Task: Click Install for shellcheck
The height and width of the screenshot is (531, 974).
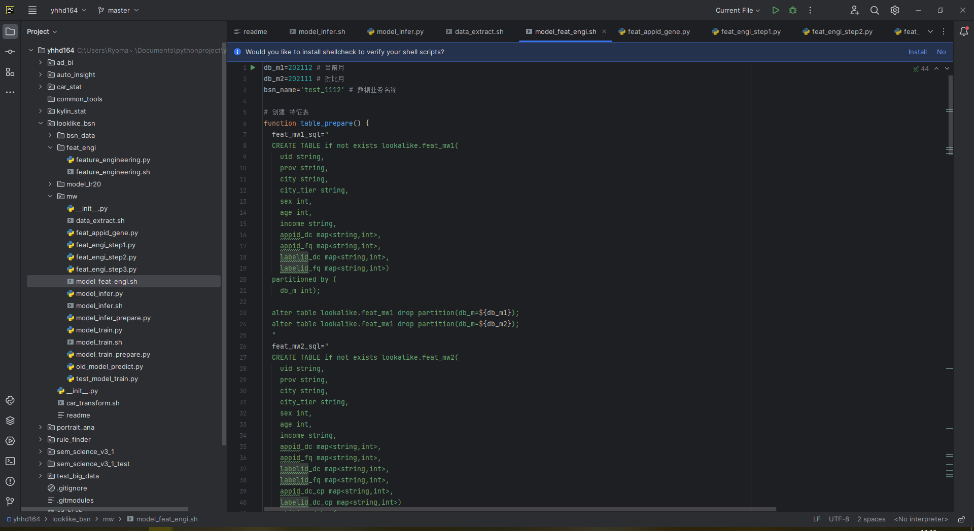Action: pos(917,52)
